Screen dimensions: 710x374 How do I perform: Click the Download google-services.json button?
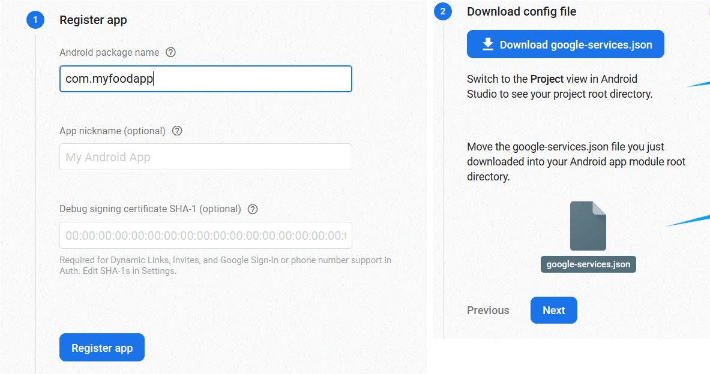[565, 43]
